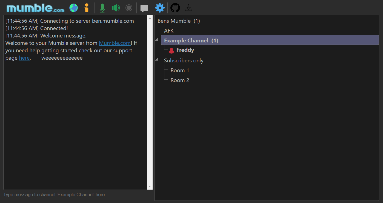Click the orange information icon
Viewport: 383px width, 203px height.
[x=87, y=8]
